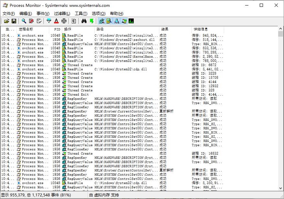The width and height of the screenshot is (284, 199).
Task: Click the scrollbar up arrow
Action: (281, 29)
